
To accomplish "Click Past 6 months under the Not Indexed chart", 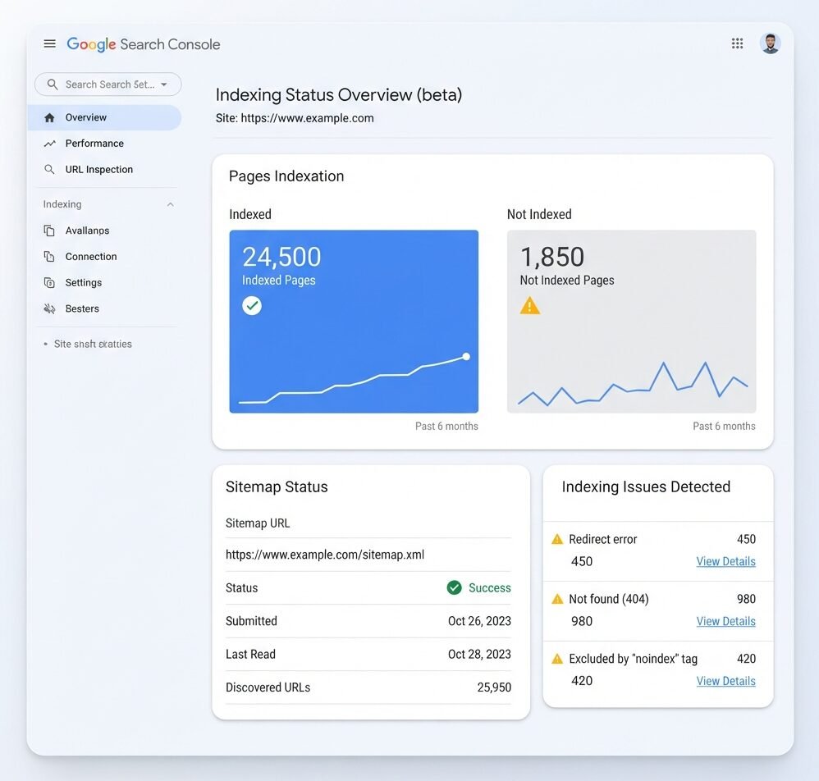I will (724, 426).
